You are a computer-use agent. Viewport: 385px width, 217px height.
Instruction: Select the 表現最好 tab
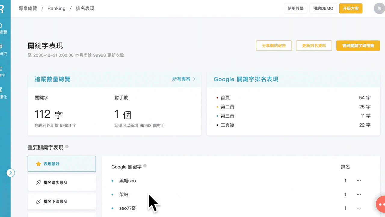tap(62, 164)
